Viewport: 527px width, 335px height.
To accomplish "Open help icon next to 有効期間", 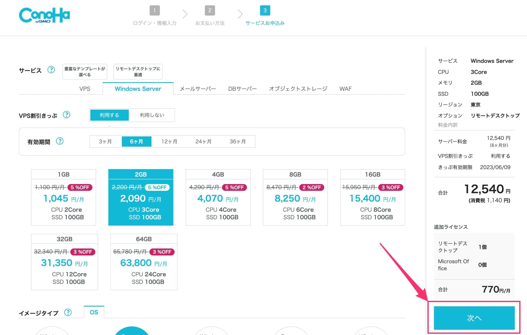I will pos(60,141).
